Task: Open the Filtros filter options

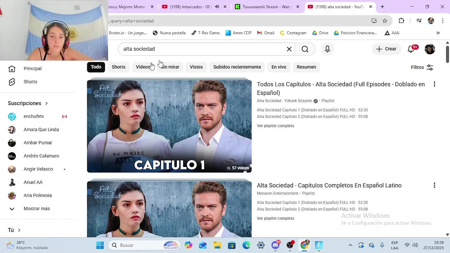Action: pos(422,67)
